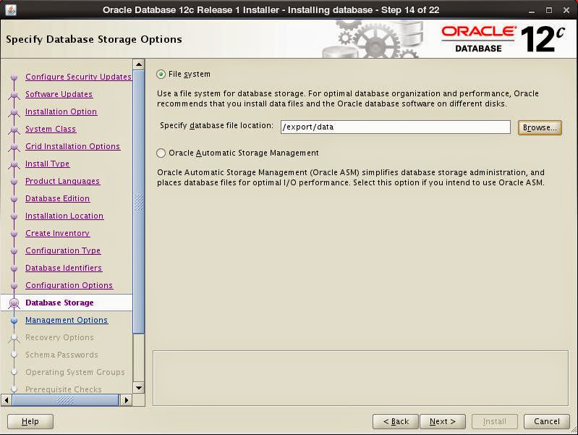Select the current Database Storage step
This screenshot has height=435, width=578.
(x=59, y=303)
